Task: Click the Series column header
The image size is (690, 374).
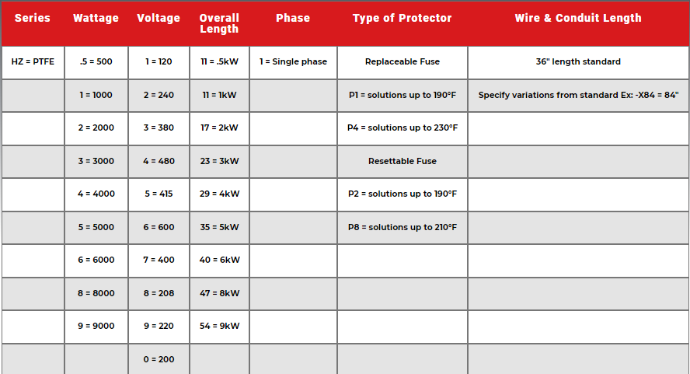Action: pos(33,18)
